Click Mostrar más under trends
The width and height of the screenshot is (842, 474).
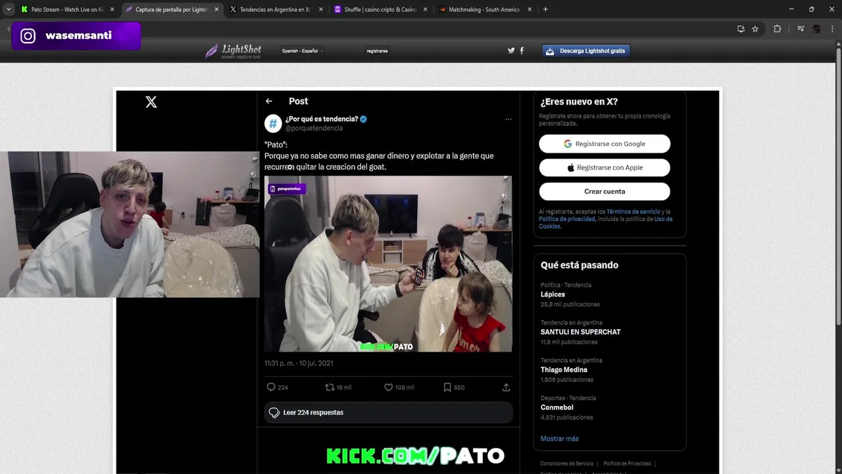click(559, 438)
